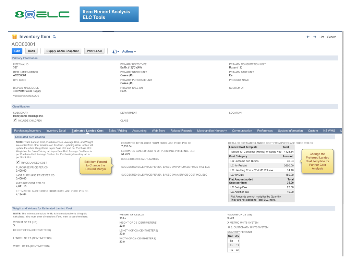Click the 54.76% landed cost percentage
351x263 pixels.
coord(126,154)
